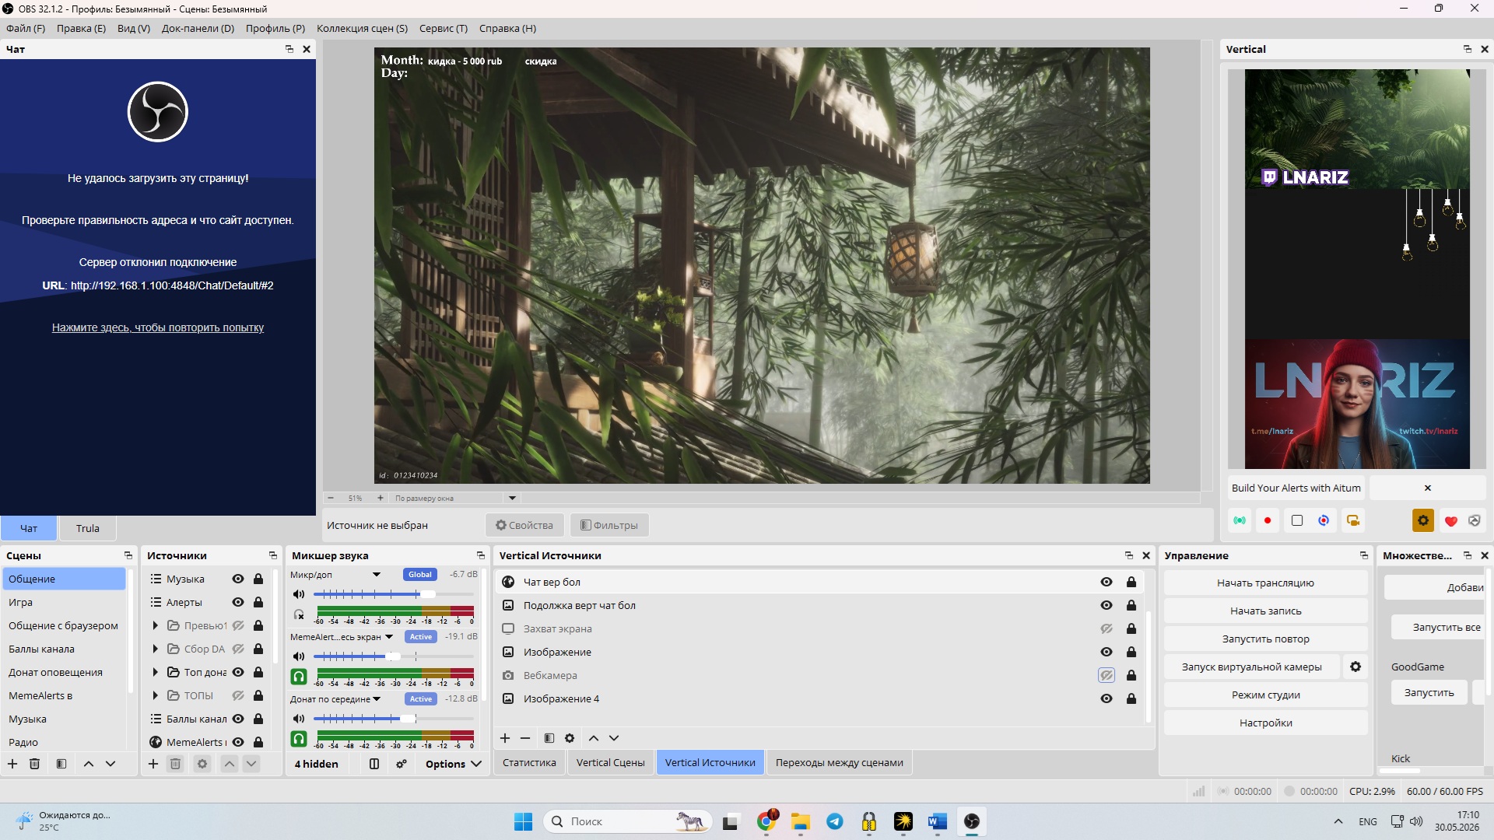The image size is (1494, 840).
Task: Switch to the Vertical Сцены tab
Action: point(610,762)
